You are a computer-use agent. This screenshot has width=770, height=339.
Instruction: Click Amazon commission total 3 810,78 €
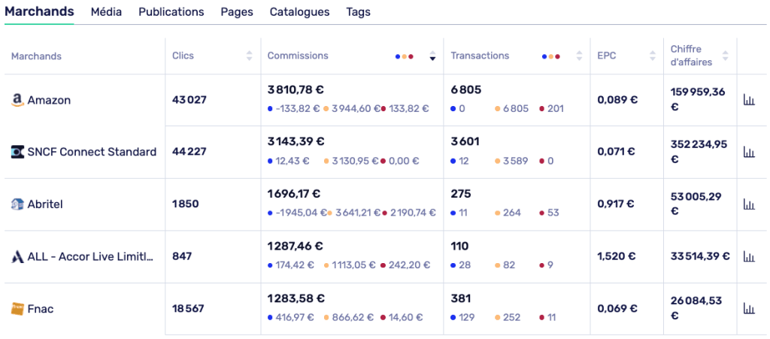(x=296, y=89)
